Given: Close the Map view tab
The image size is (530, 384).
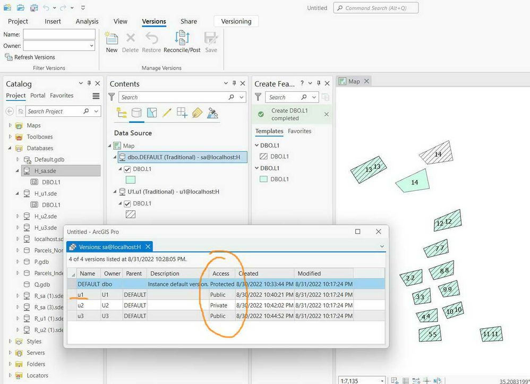Looking at the screenshot, I should pyautogui.click(x=366, y=81).
